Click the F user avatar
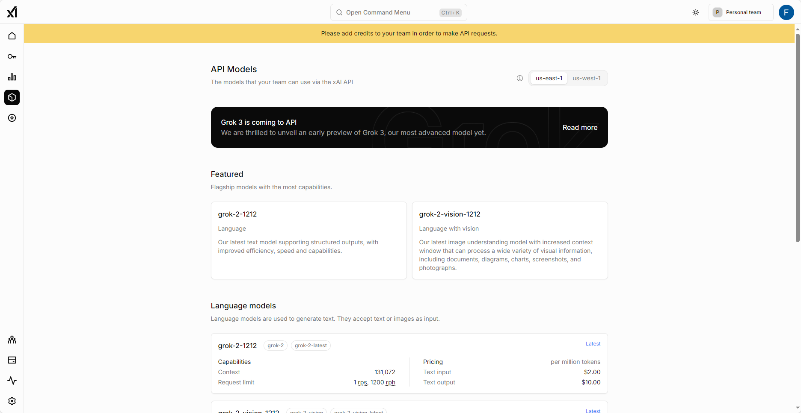This screenshot has height=413, width=801. (x=786, y=12)
